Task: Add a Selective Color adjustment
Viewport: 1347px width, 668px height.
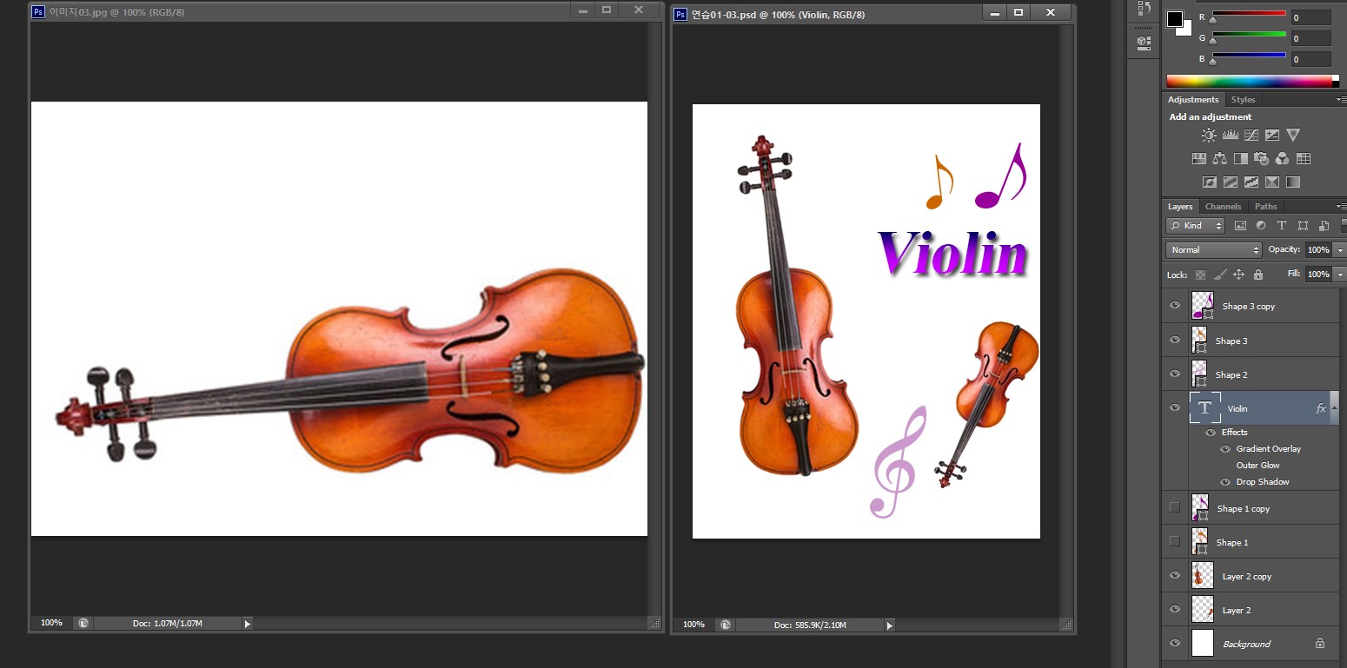Action: 1272,182
